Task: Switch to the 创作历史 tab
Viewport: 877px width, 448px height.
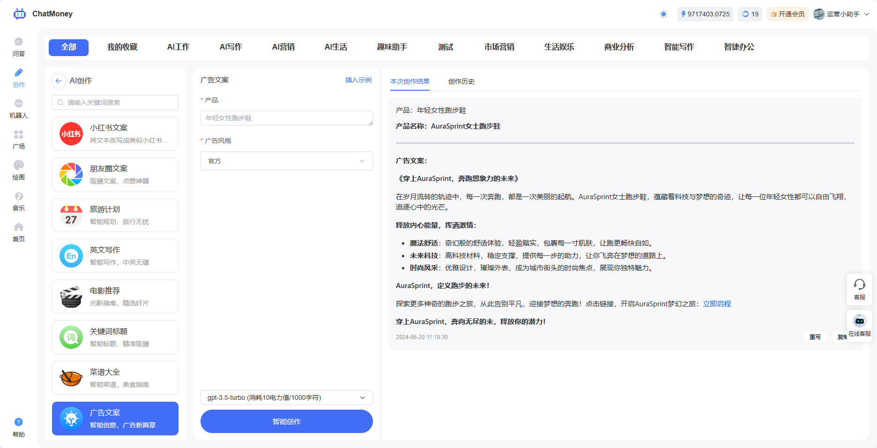Action: (x=461, y=81)
